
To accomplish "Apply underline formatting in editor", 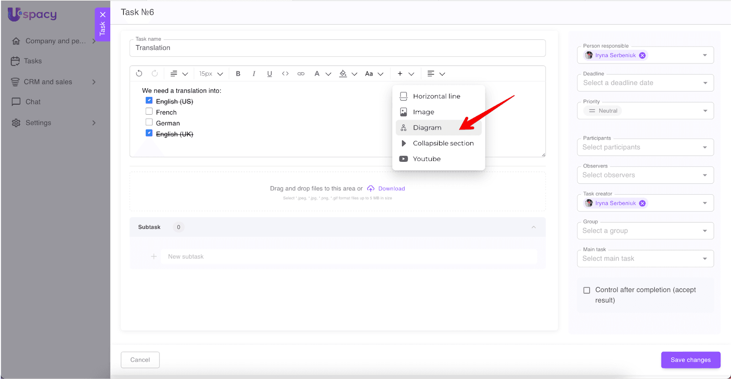I will pyautogui.click(x=270, y=74).
